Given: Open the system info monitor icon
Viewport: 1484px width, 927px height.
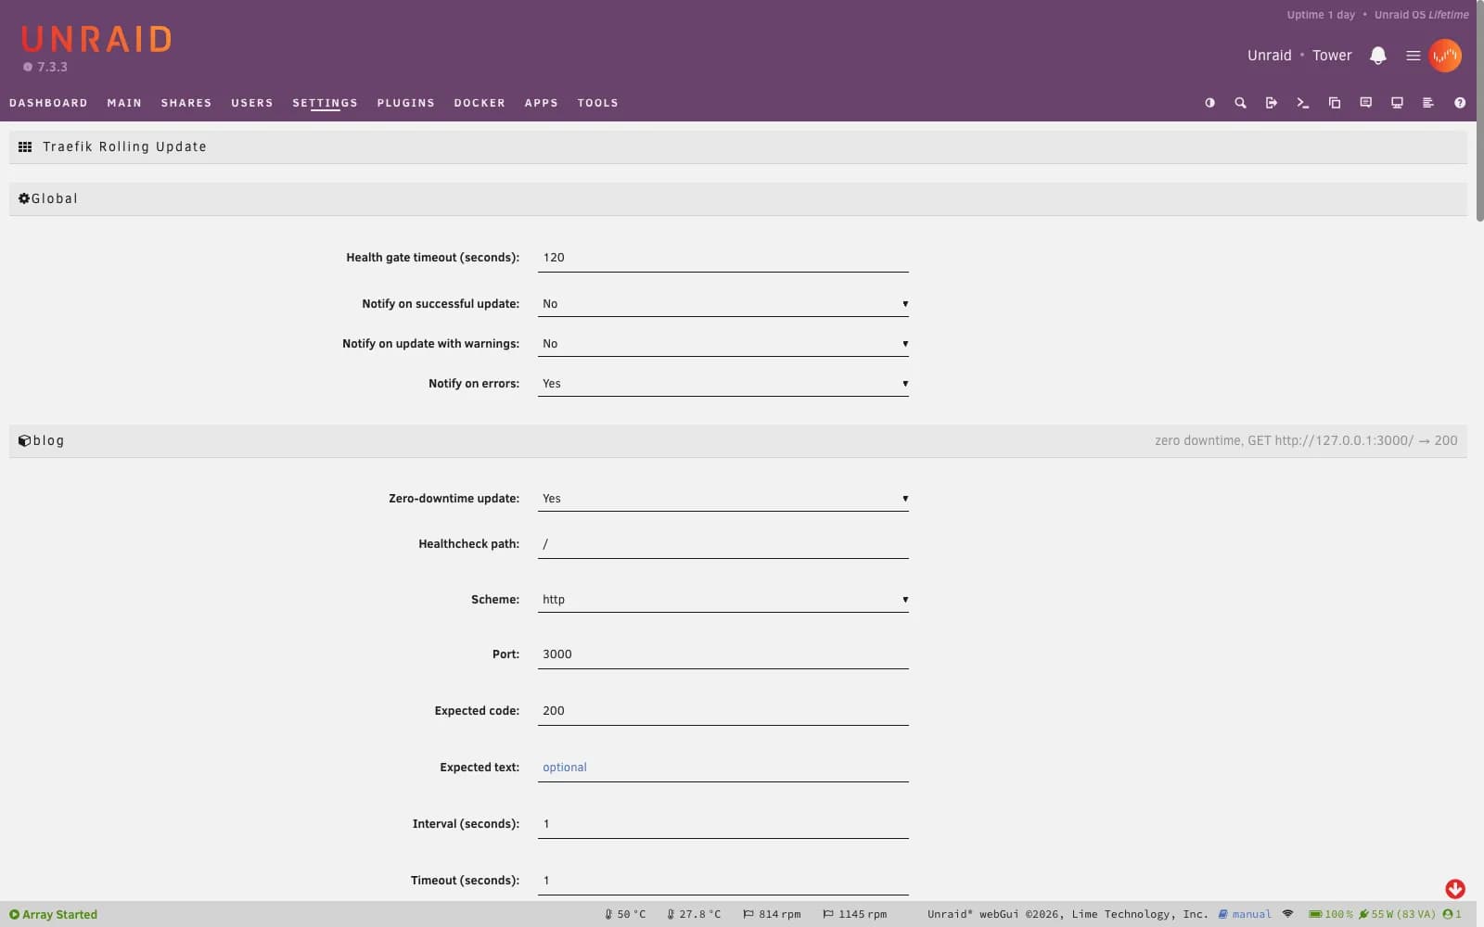Looking at the screenshot, I should [x=1397, y=103].
